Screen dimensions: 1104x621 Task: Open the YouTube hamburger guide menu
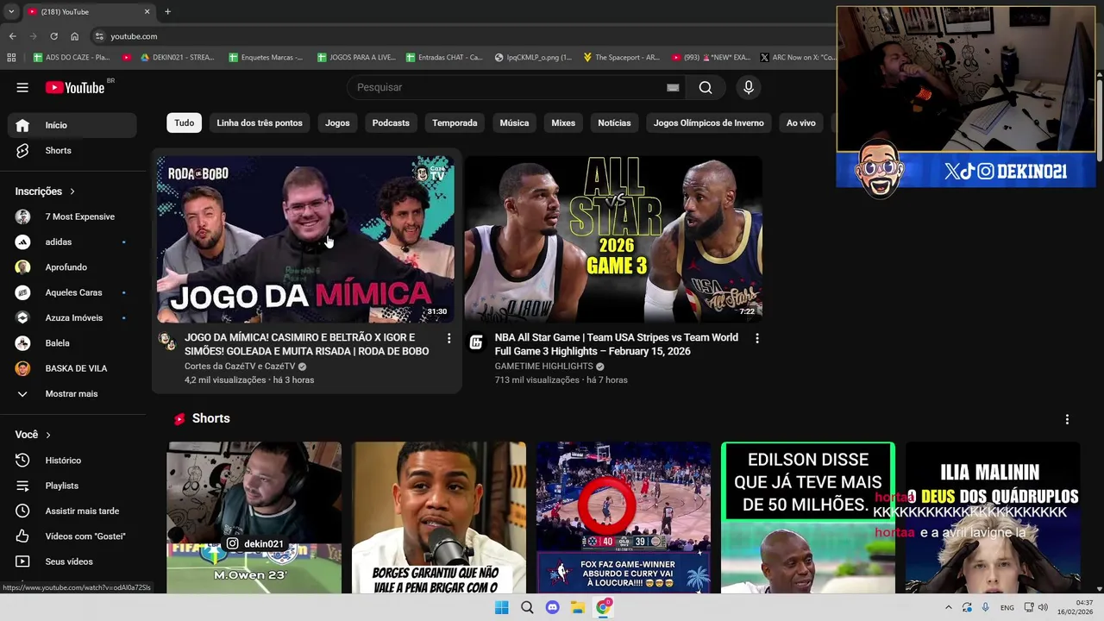click(22, 87)
